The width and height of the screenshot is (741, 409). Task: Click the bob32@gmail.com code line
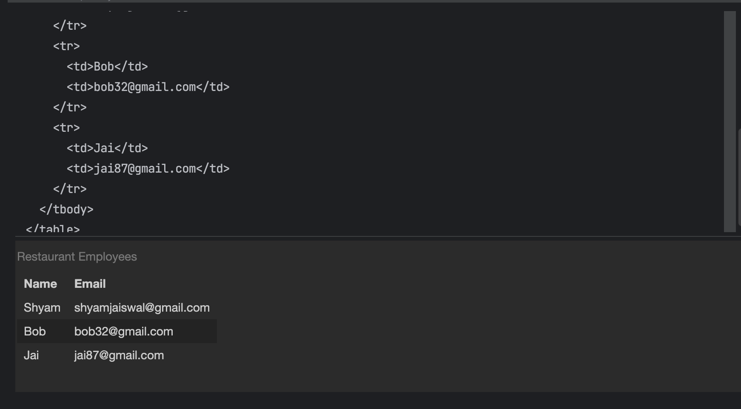pyautogui.click(x=148, y=87)
